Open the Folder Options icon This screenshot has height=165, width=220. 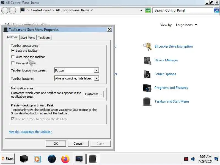(147, 74)
